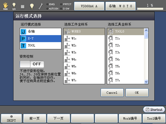Click the work frame icon beside W3:

click(67, 53)
